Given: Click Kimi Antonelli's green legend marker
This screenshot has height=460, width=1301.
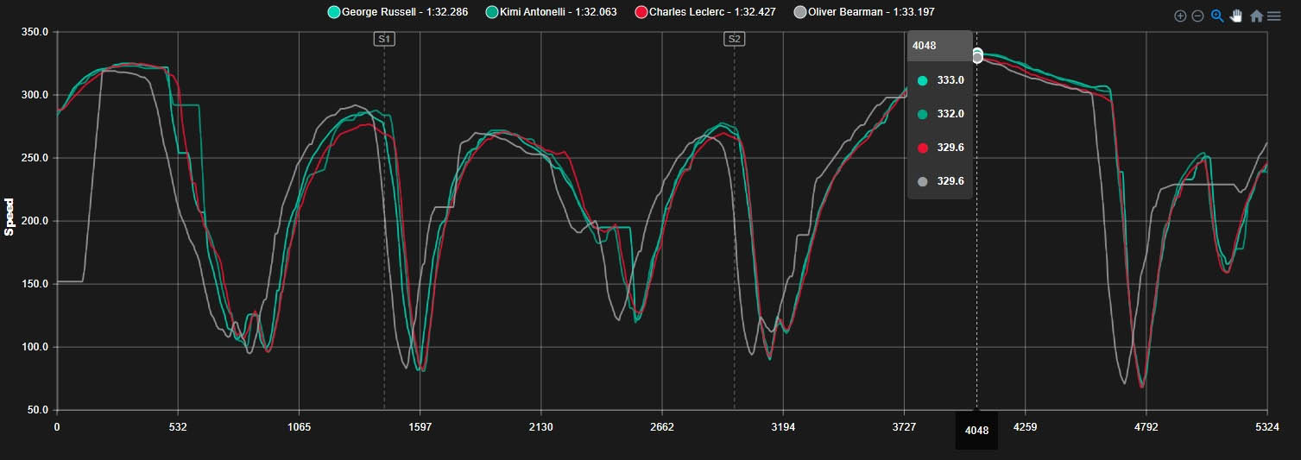Looking at the screenshot, I should [492, 12].
